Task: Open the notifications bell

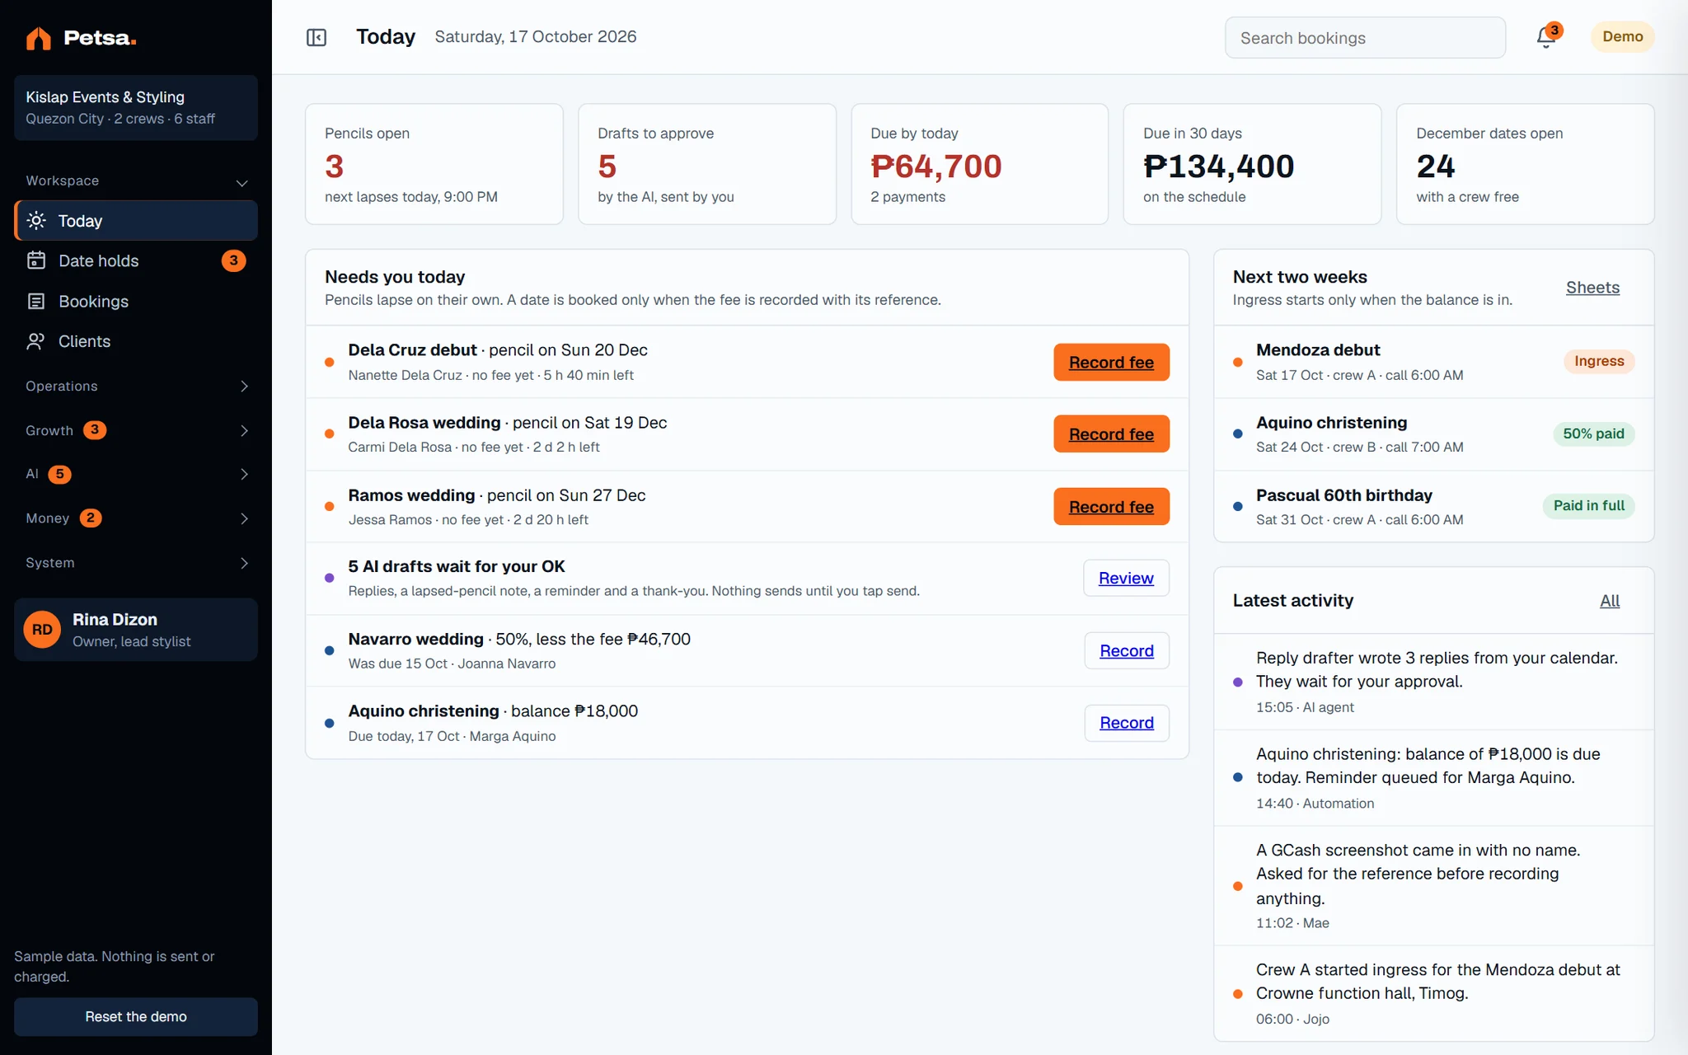Action: pyautogui.click(x=1546, y=37)
